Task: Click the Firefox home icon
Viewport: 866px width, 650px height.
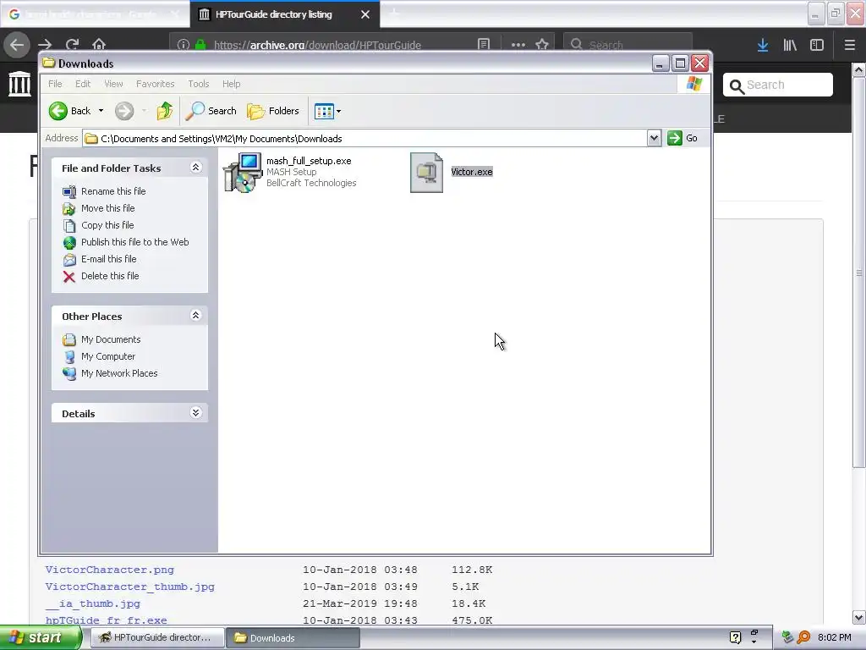Action: (99, 44)
